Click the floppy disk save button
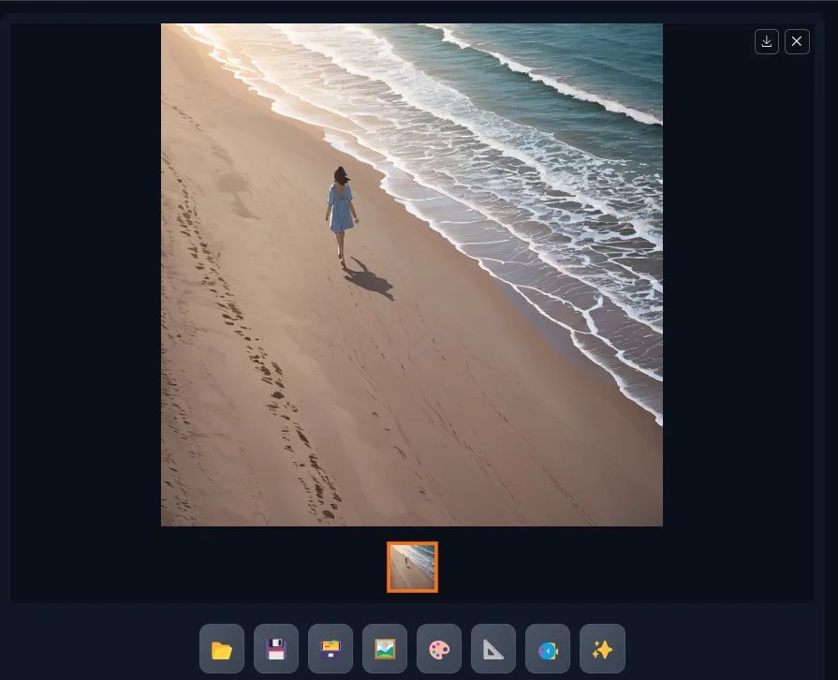Viewport: 838px width, 680px height. (276, 648)
